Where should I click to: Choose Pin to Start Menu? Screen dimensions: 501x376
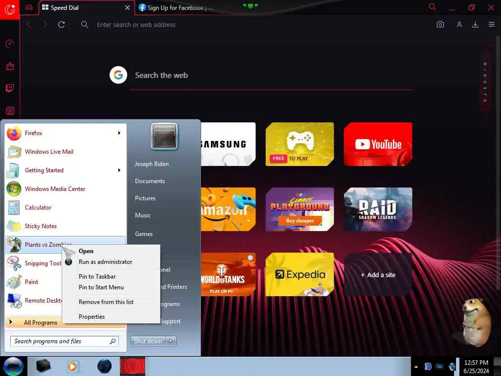pyautogui.click(x=111, y=287)
